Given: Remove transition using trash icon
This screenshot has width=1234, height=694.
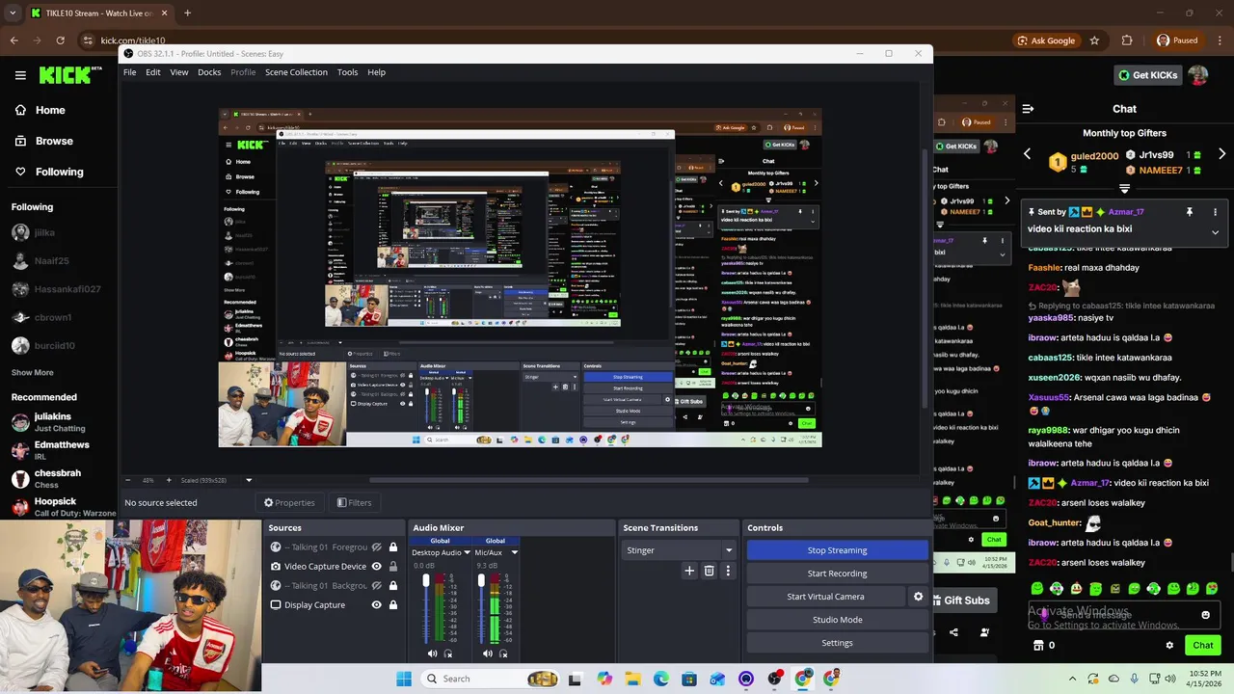Looking at the screenshot, I should coord(709,571).
